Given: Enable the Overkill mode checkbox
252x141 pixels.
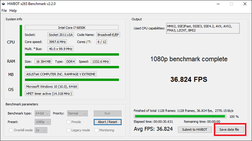Looking at the screenshot, I should 11,130.
